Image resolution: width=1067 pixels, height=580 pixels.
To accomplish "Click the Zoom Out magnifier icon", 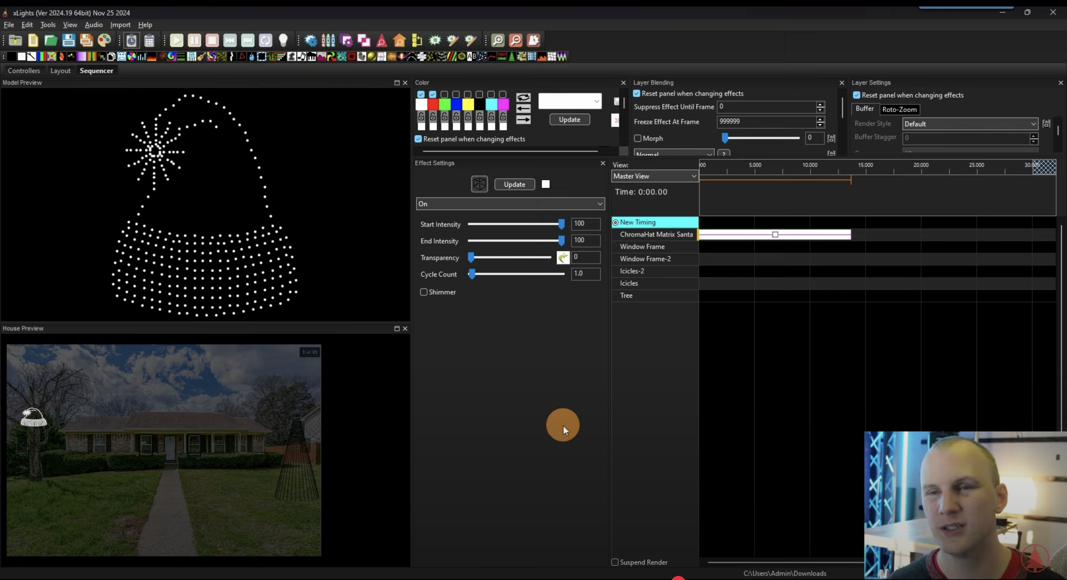I will coord(515,40).
